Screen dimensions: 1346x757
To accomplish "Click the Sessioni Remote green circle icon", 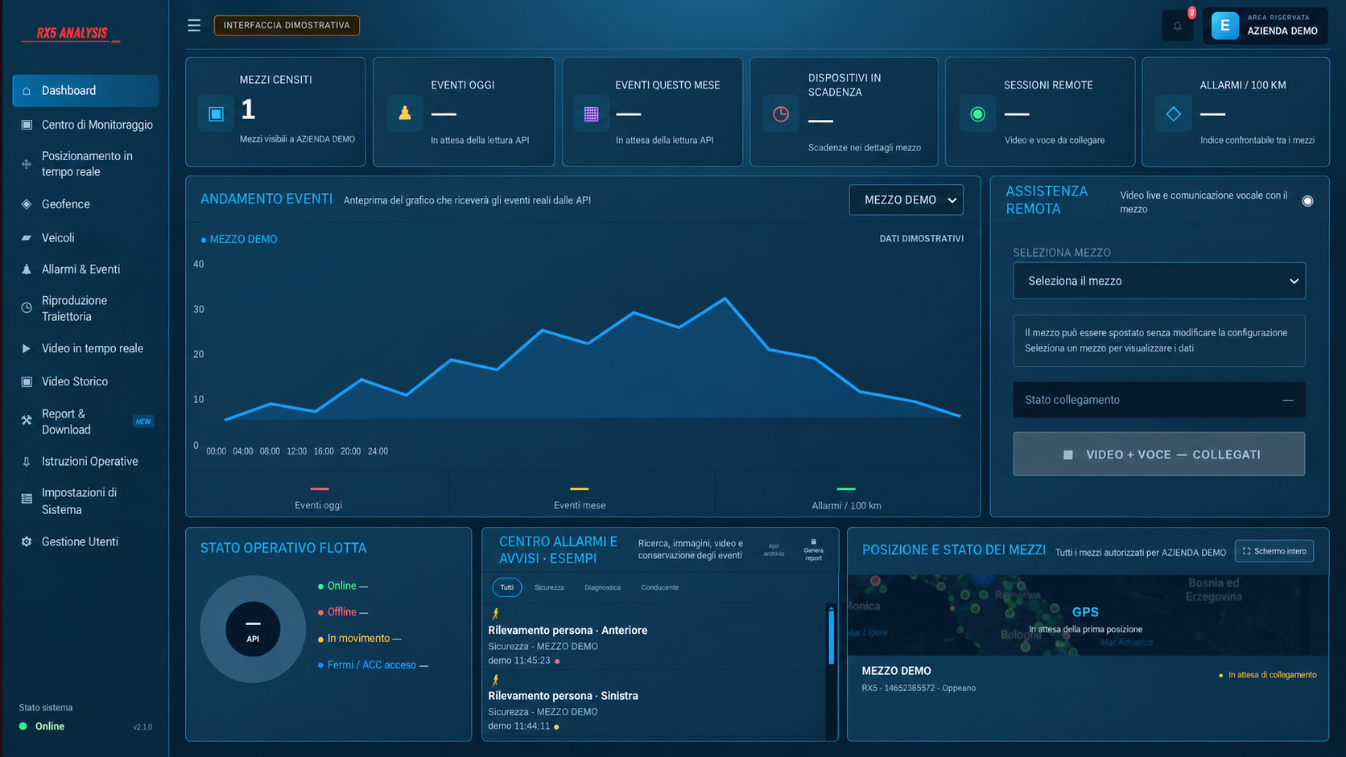I will 977,113.
